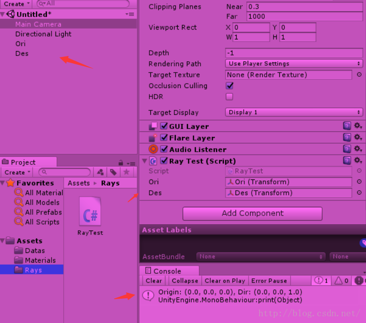Toggle warning messages in Console
This screenshot has width=366, height=323.
(x=342, y=281)
